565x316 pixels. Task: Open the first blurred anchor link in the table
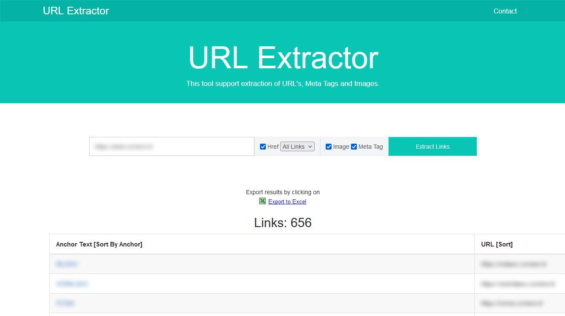coord(67,264)
